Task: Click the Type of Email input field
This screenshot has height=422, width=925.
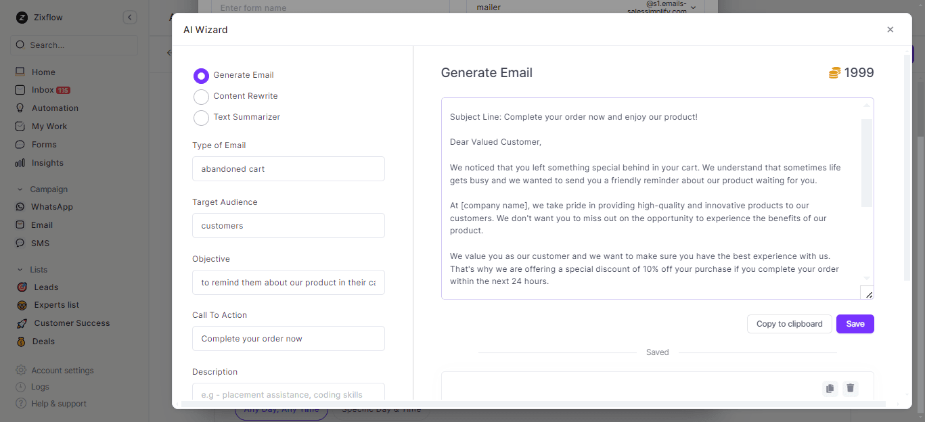Action: [x=288, y=169]
